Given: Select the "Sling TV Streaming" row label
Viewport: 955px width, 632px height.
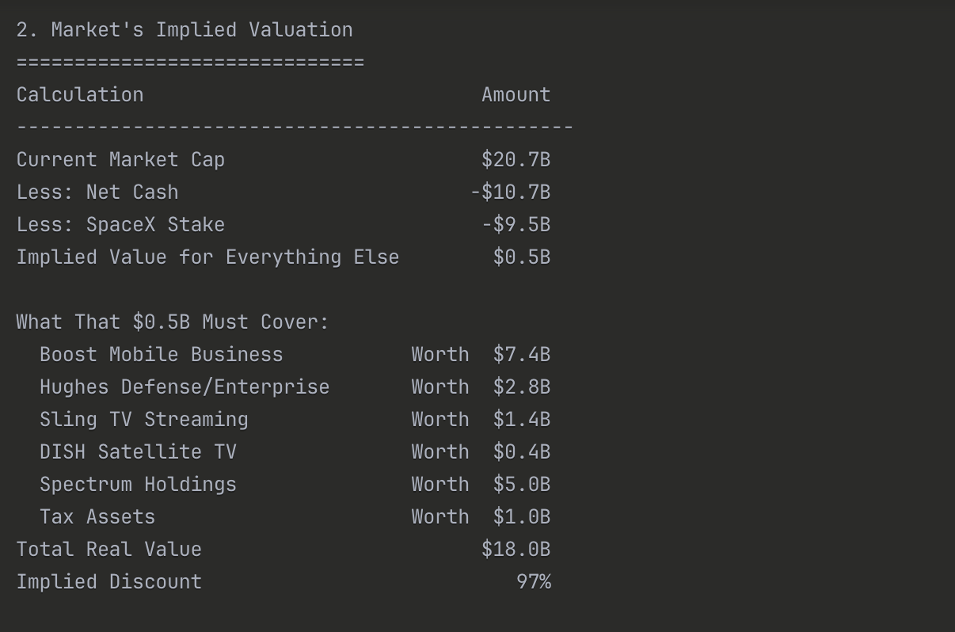Looking at the screenshot, I should coord(144,420).
